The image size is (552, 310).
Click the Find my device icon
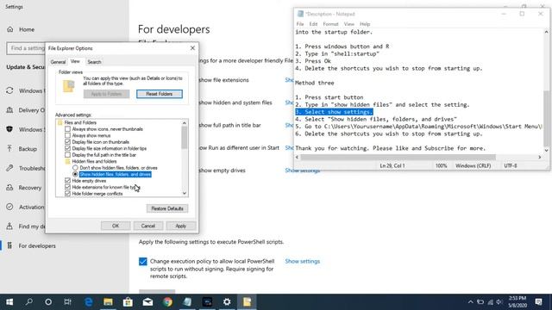(9, 226)
